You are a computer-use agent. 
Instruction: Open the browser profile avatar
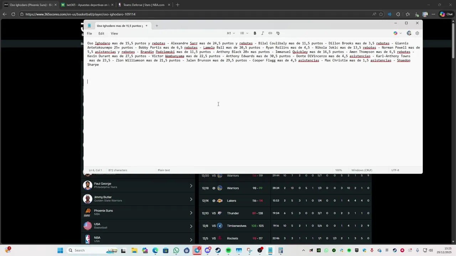(425, 14)
